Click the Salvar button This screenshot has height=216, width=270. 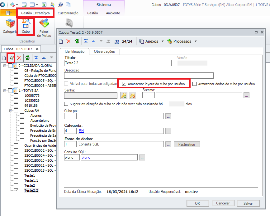tap(248, 204)
